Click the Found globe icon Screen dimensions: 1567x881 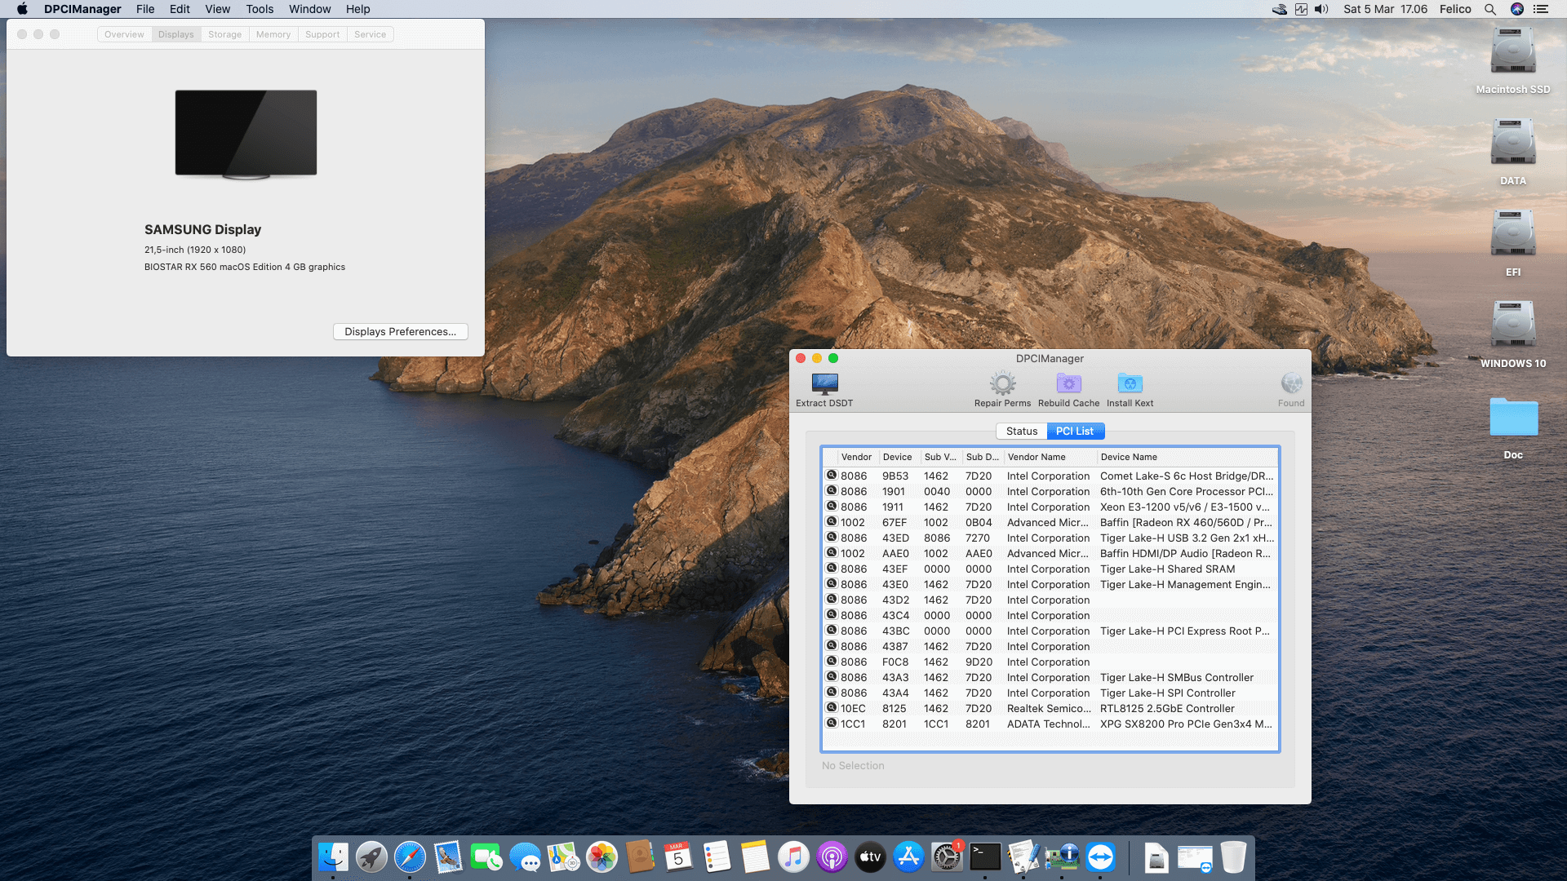coord(1291,383)
